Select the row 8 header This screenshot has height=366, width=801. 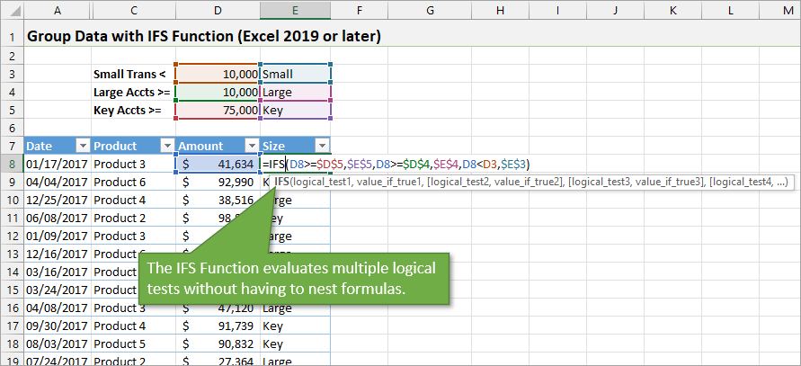(x=12, y=164)
